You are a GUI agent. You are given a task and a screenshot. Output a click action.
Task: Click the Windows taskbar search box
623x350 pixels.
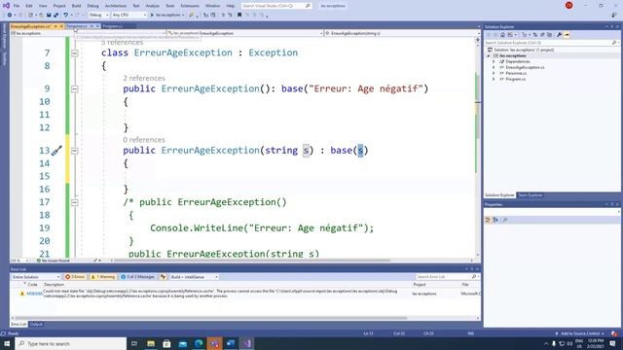tap(71, 343)
